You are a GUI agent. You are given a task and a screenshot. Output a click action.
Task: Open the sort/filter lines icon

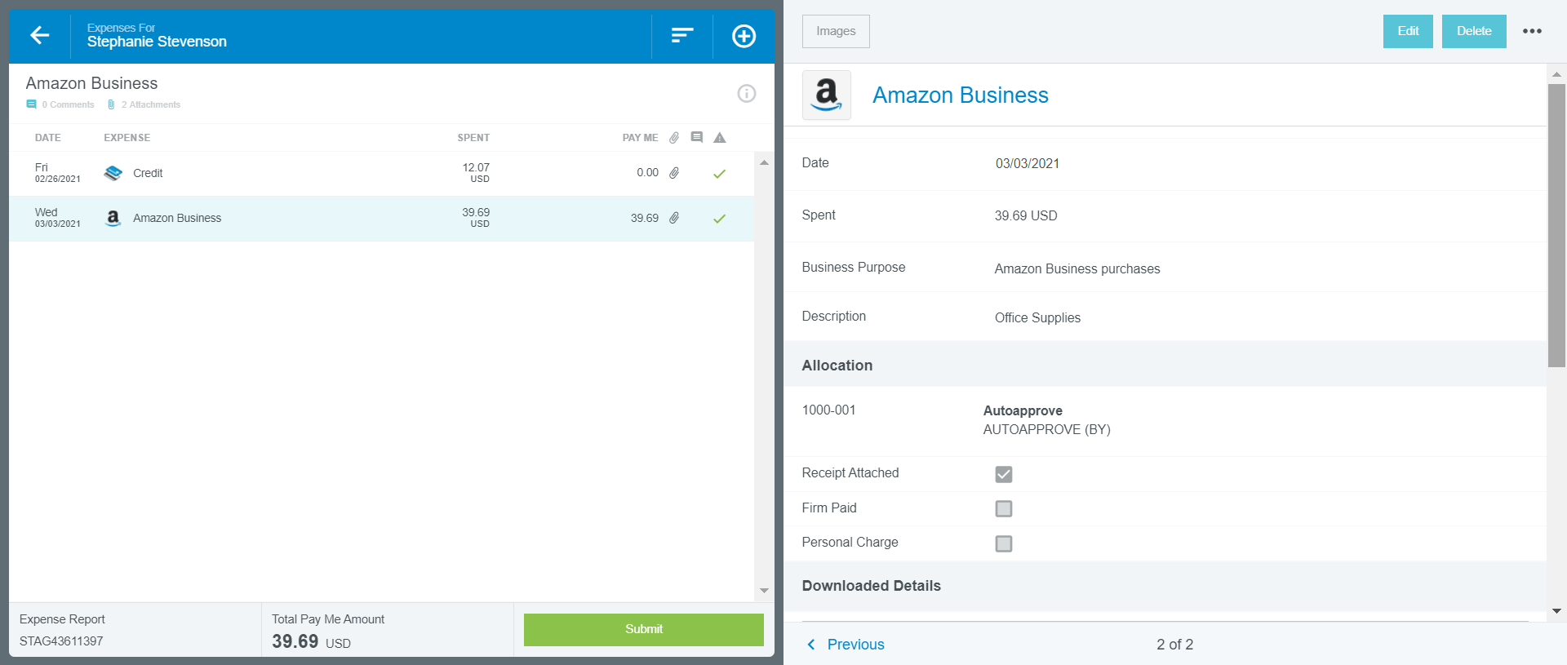681,35
